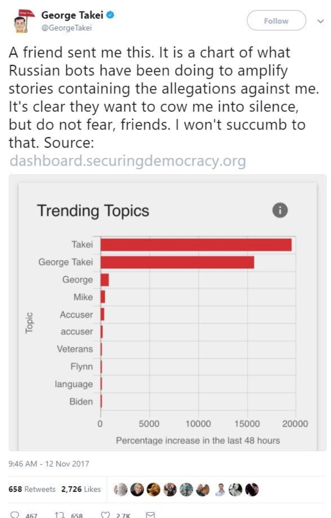Open George Takei's profile avatar

coord(20,22)
